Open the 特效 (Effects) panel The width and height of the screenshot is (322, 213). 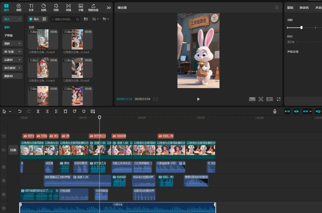(x=56, y=7)
